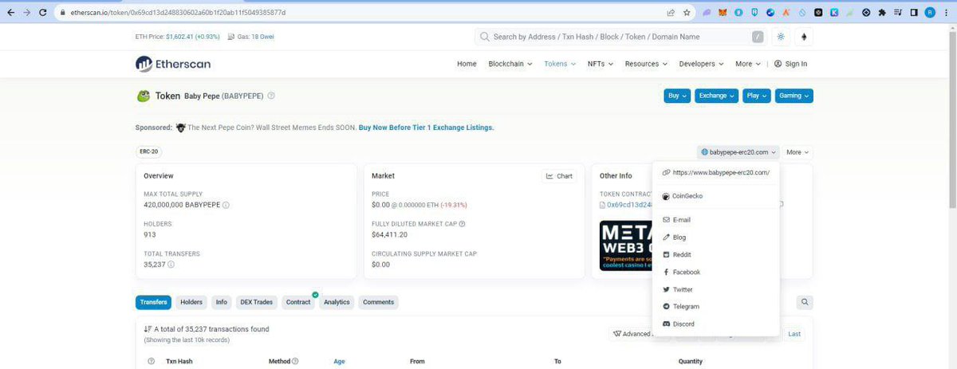Screen dimensions: 957x369
Task: Open the Buy dropdown button
Action: [676, 96]
